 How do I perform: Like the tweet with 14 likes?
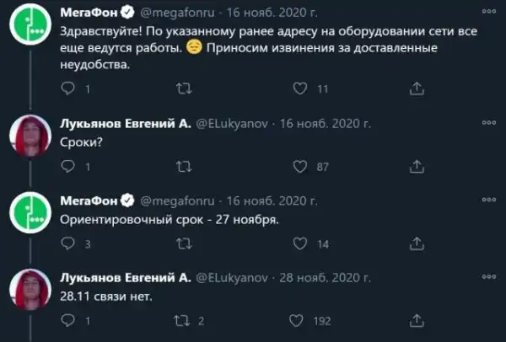pos(298,244)
